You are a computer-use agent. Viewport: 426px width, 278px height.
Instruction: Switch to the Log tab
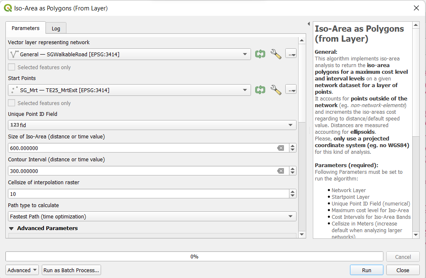tap(56, 28)
